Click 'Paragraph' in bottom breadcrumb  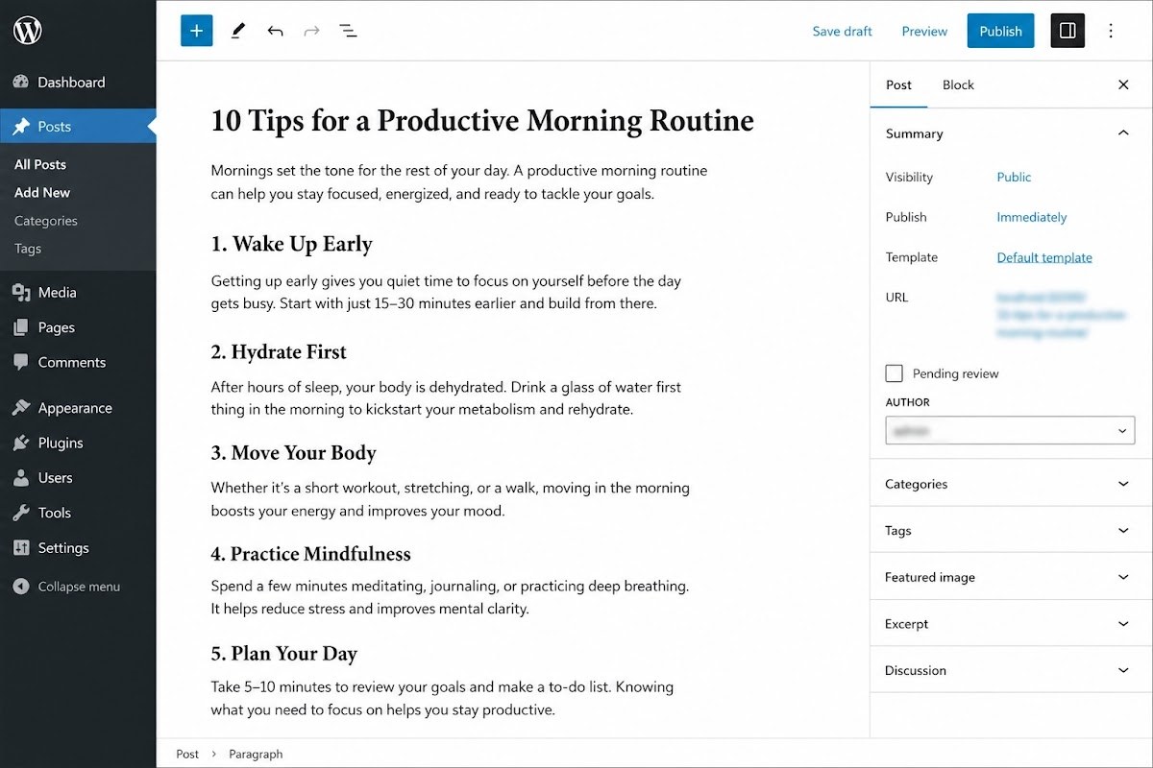[x=256, y=755]
